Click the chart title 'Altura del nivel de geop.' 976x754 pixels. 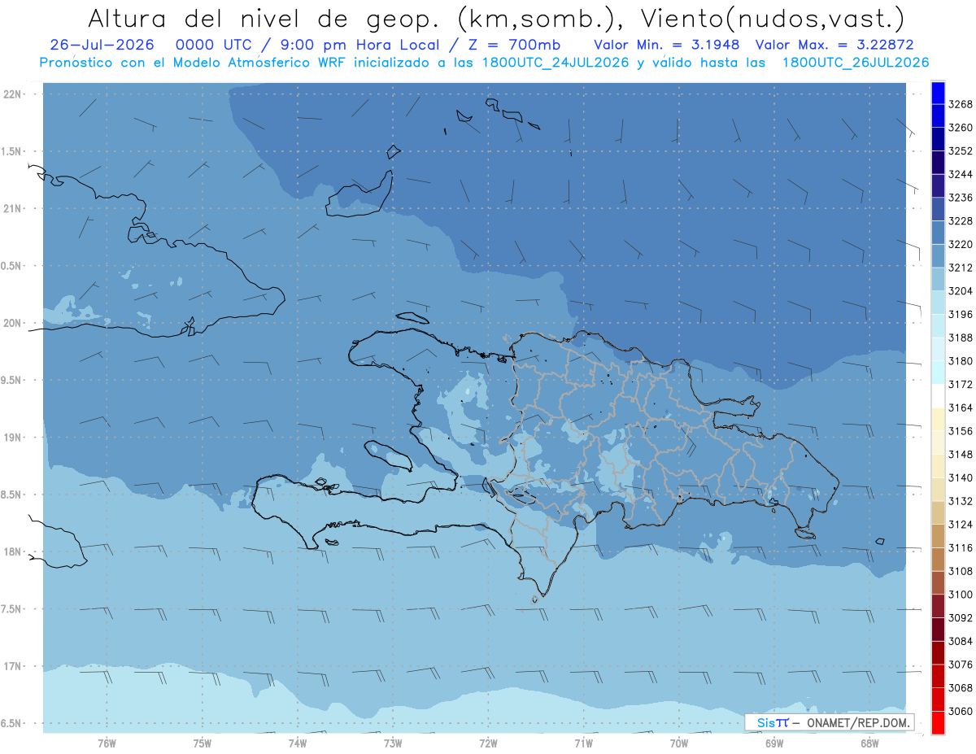(x=264, y=18)
